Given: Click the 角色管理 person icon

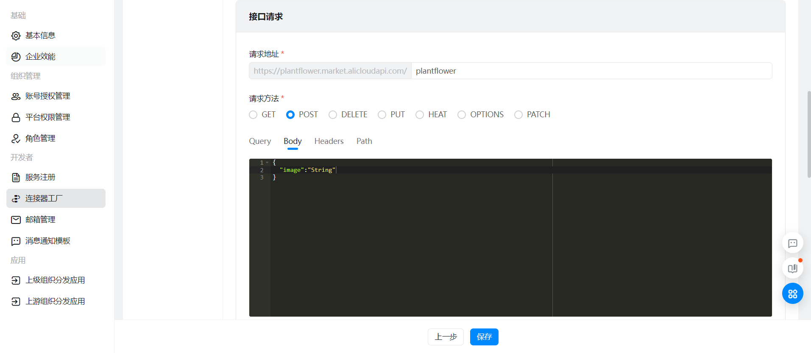Looking at the screenshot, I should tap(16, 138).
